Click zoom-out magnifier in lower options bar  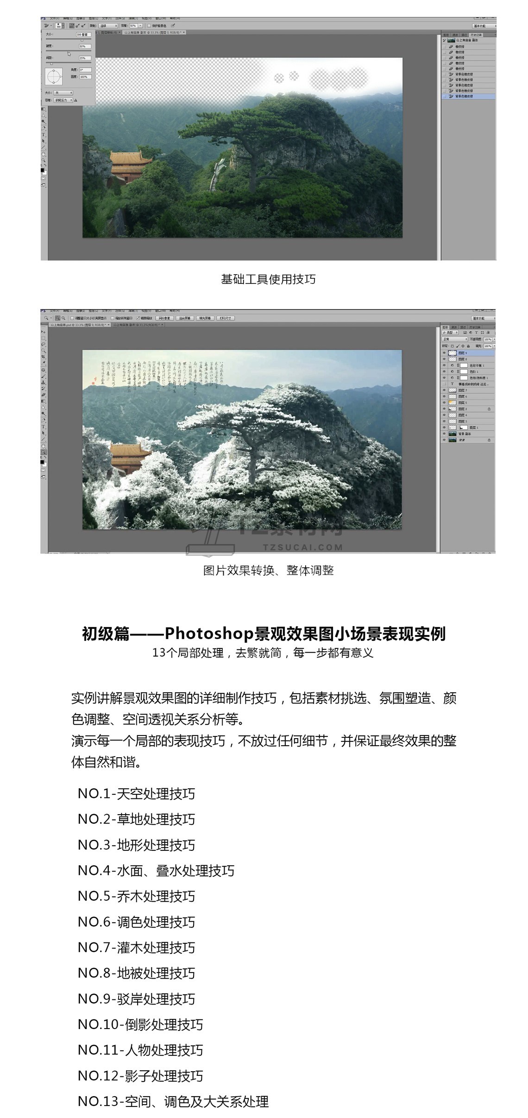point(63,318)
